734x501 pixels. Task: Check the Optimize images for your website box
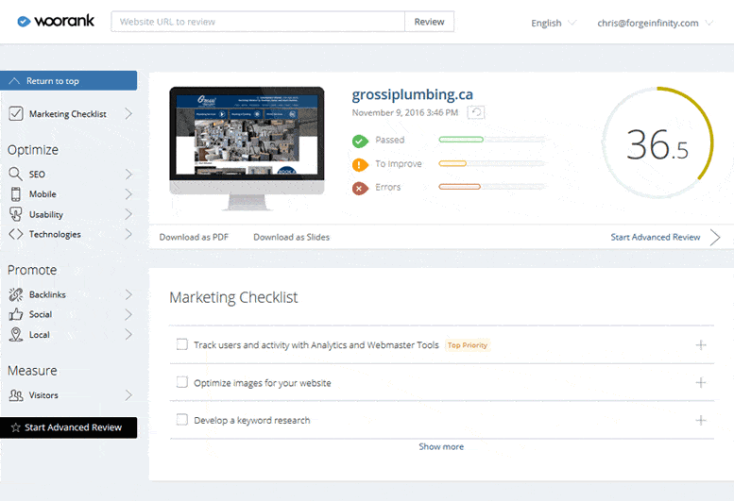(x=182, y=382)
